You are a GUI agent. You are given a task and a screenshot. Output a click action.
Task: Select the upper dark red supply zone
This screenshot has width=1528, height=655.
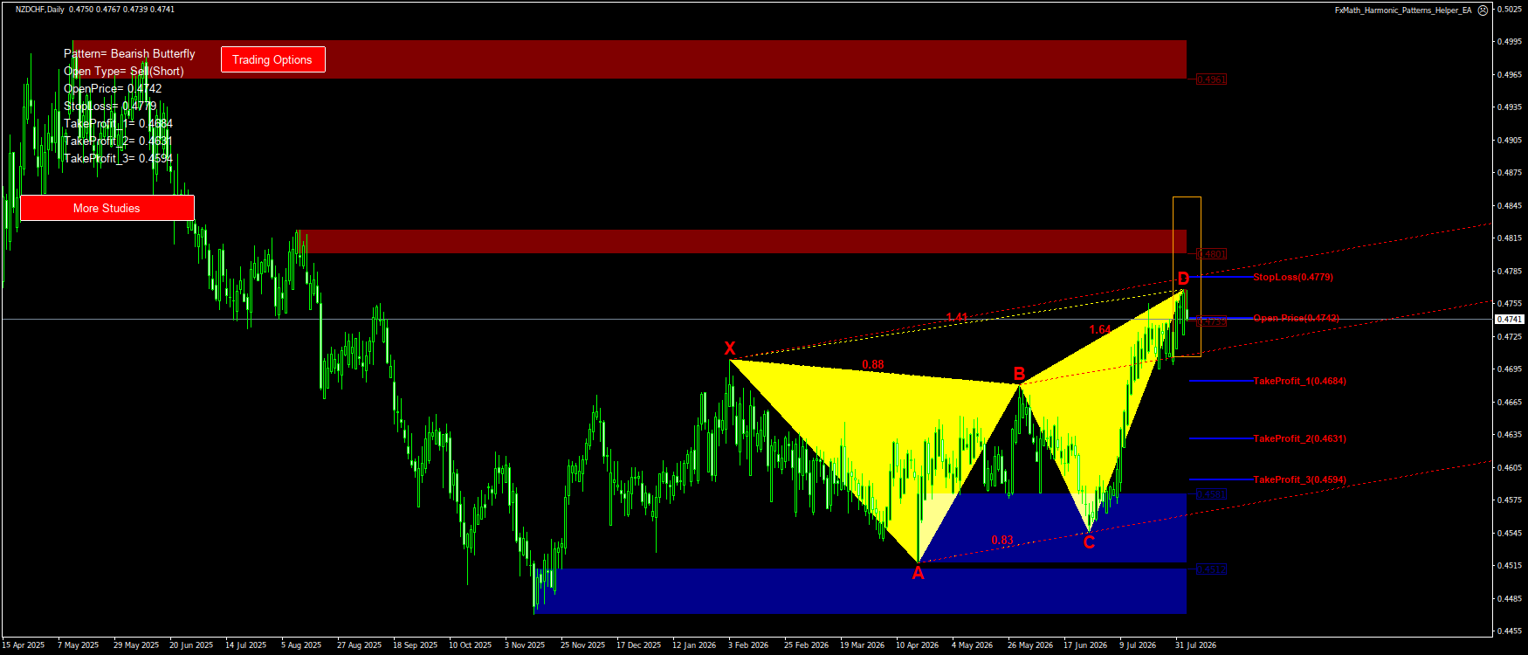[x=630, y=59]
